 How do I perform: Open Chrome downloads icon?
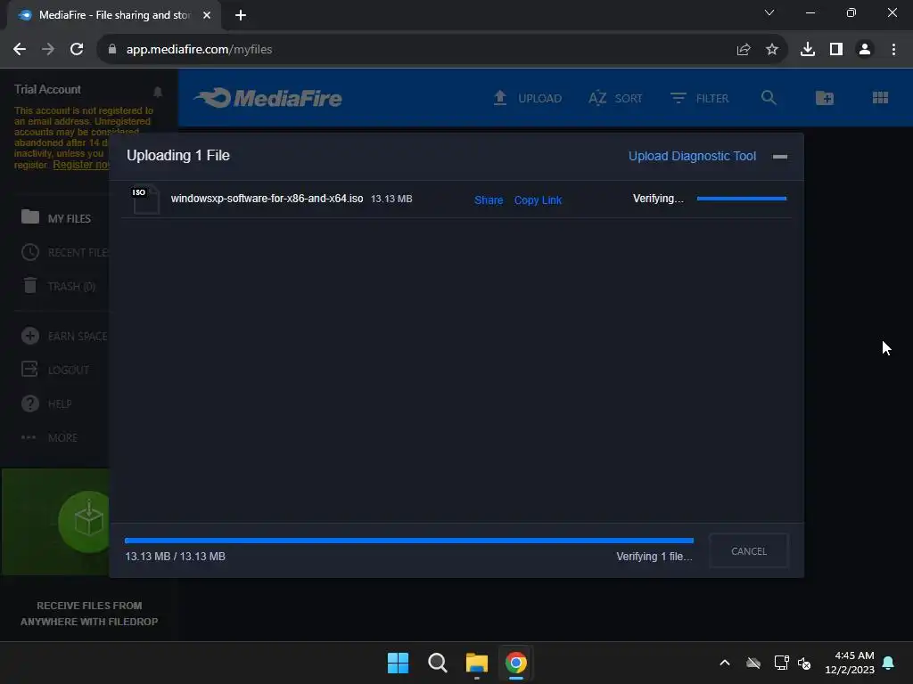(x=808, y=50)
